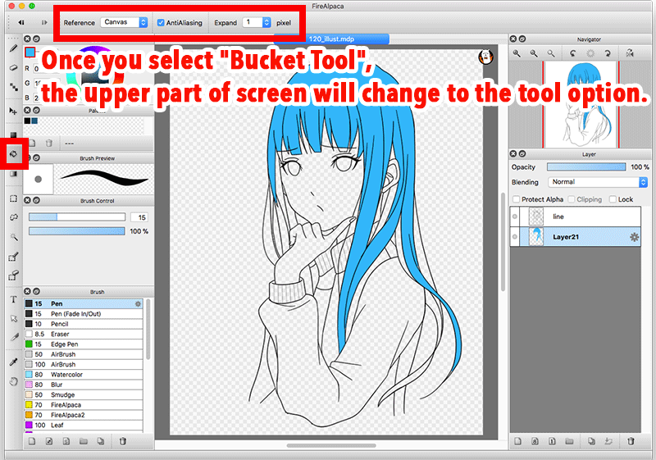
Task: Toggle the AntiAliasing checkbox
Action: [x=161, y=23]
